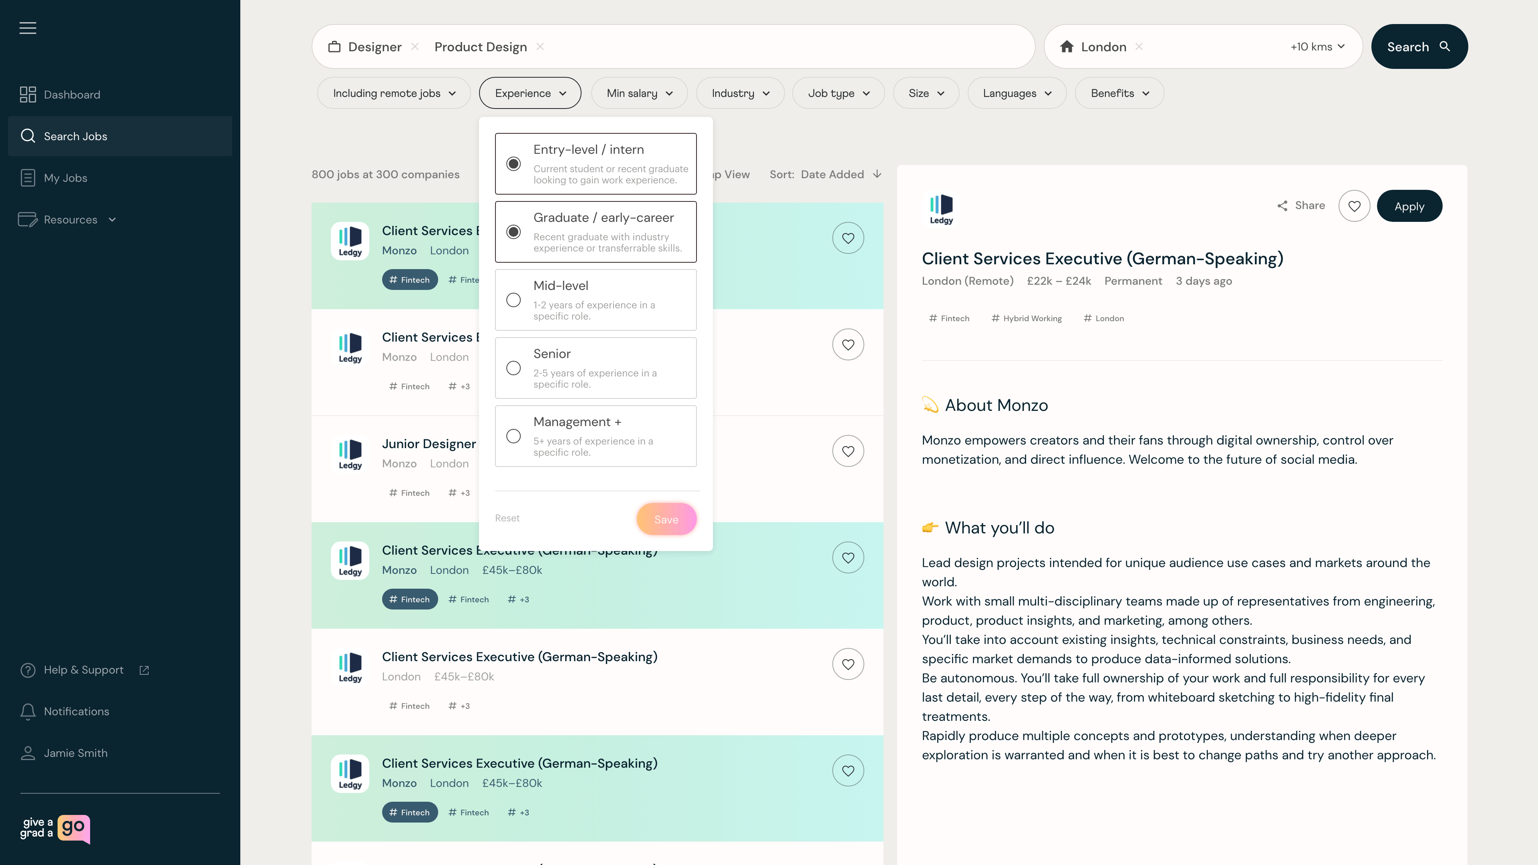Open the Benefits filter dropdown
Image resolution: width=1538 pixels, height=865 pixels.
1119,93
